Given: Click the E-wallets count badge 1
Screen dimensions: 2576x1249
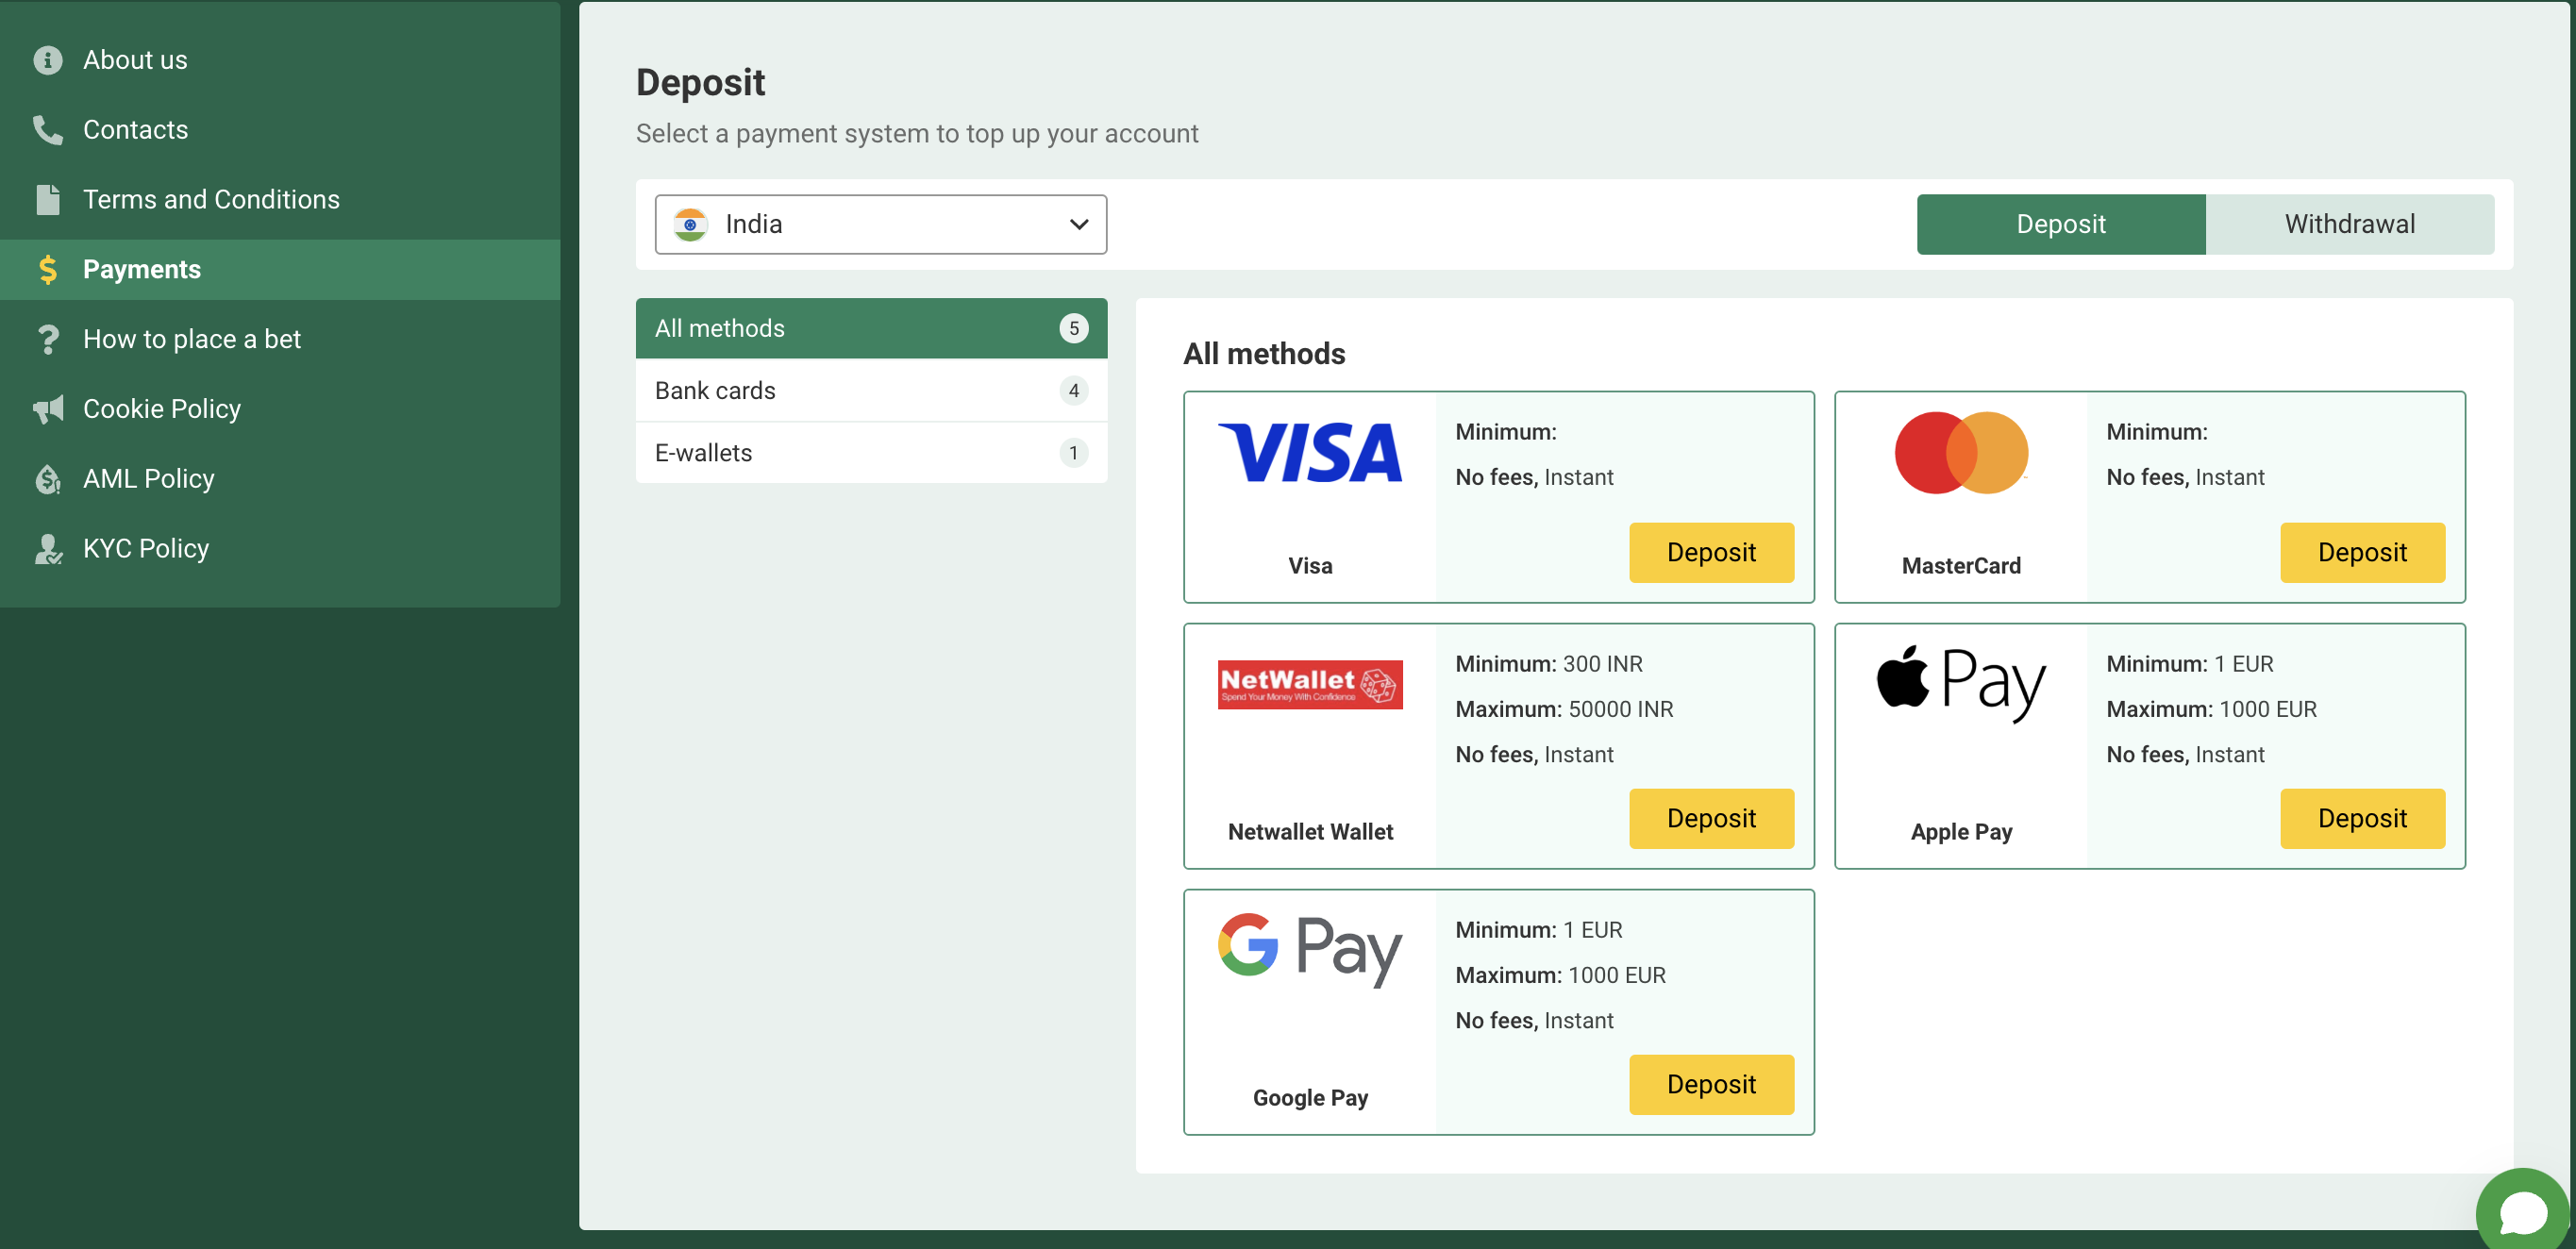Looking at the screenshot, I should 1073,453.
